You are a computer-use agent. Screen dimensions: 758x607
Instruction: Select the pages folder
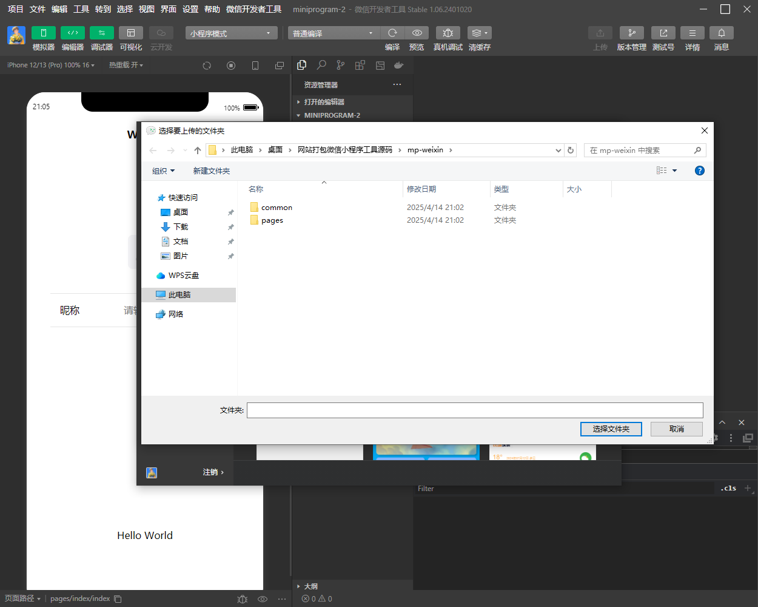tap(272, 220)
